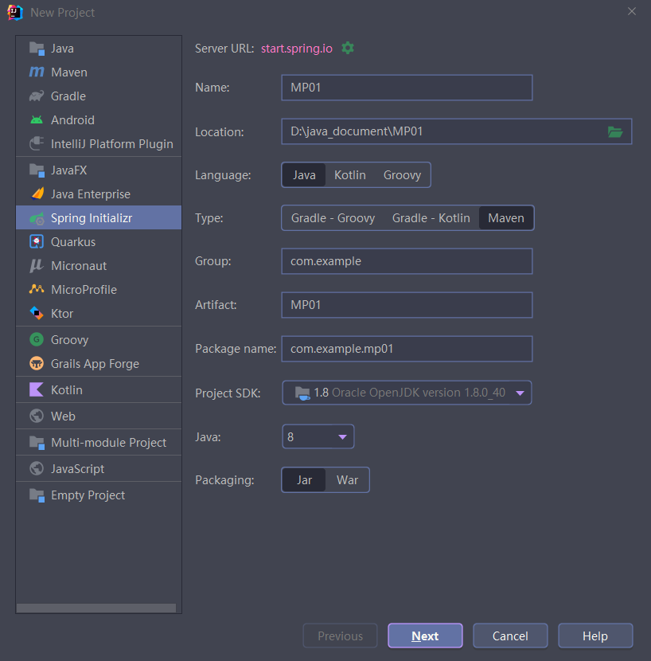Image resolution: width=651 pixels, height=661 pixels.
Task: Click the folder browse icon in Location
Action: [615, 132]
